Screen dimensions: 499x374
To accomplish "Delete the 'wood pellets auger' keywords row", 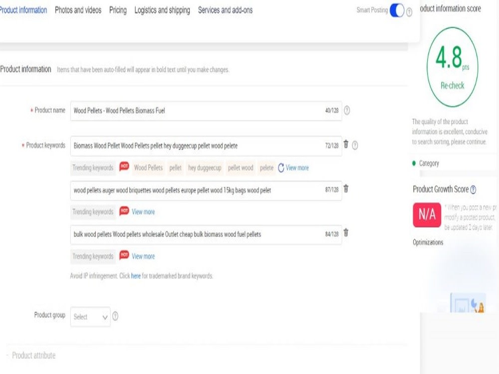I will pyautogui.click(x=346, y=188).
